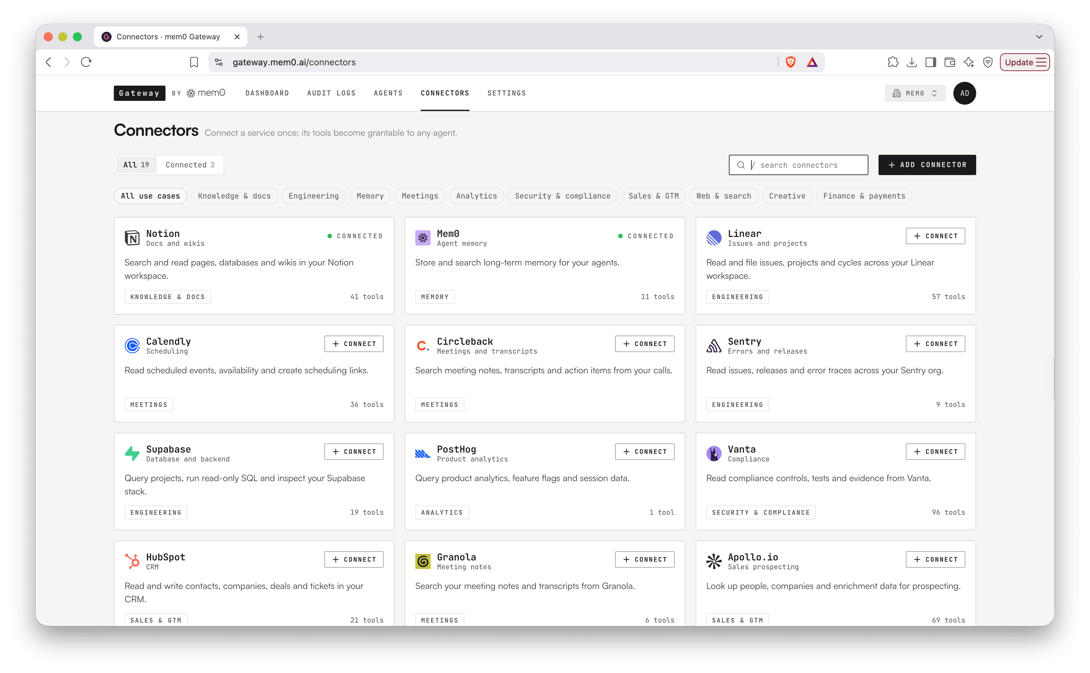The height and width of the screenshot is (673, 1090).
Task: Expand the browser tab list chevron
Action: 1039,36
